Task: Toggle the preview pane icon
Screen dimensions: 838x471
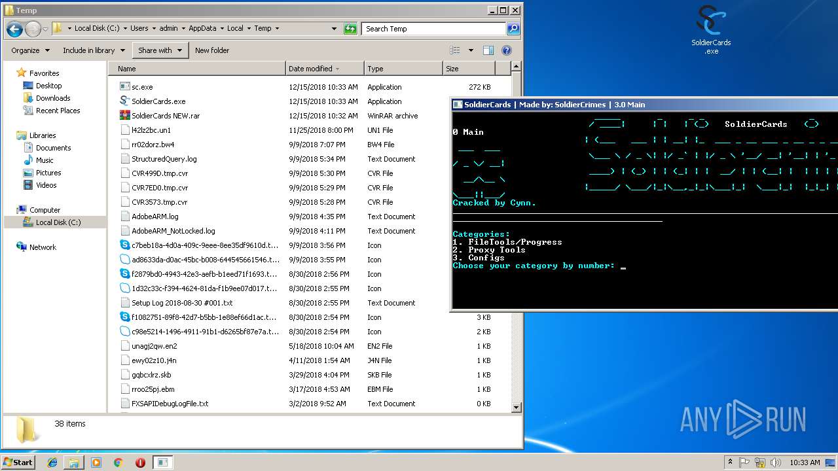Action: click(488, 50)
